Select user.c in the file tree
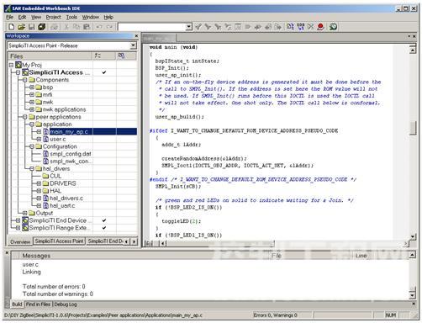 [x=58, y=139]
